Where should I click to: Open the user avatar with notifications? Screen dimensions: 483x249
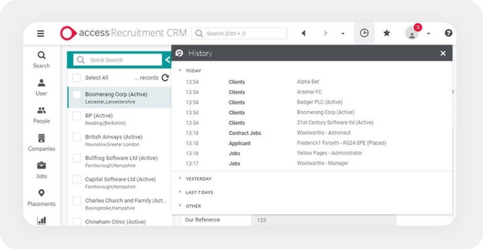click(x=412, y=32)
